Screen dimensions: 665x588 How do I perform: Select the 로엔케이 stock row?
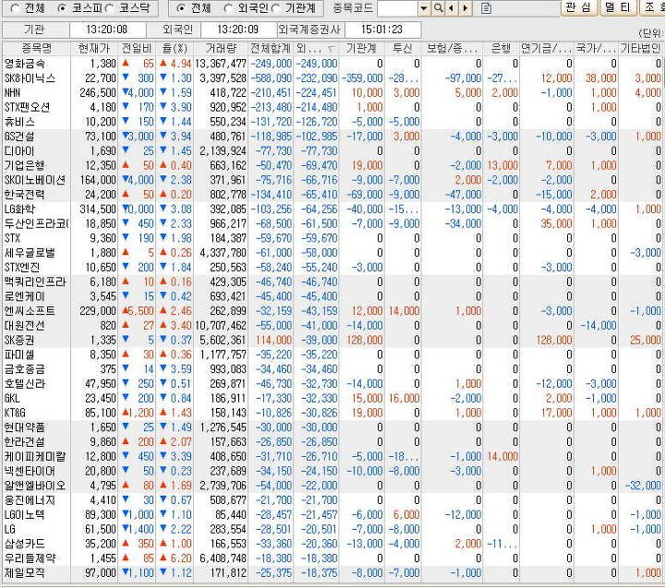pos(332,296)
